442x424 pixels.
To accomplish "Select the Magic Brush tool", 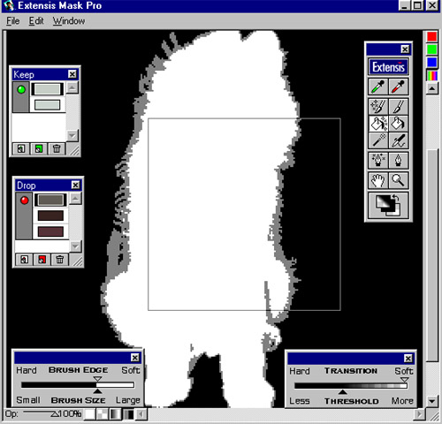I will [377, 107].
